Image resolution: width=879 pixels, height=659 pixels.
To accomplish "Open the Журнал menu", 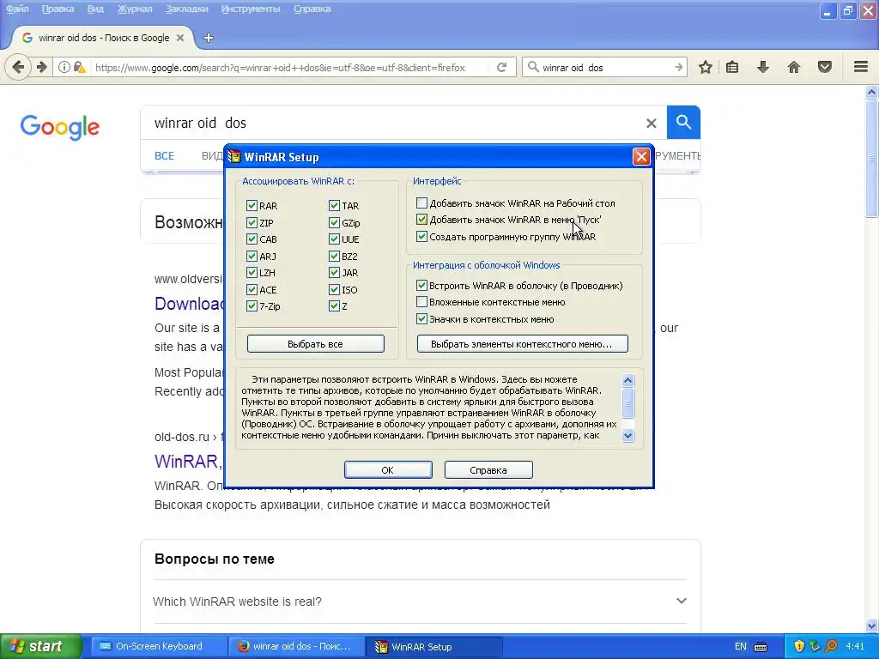I will (135, 9).
